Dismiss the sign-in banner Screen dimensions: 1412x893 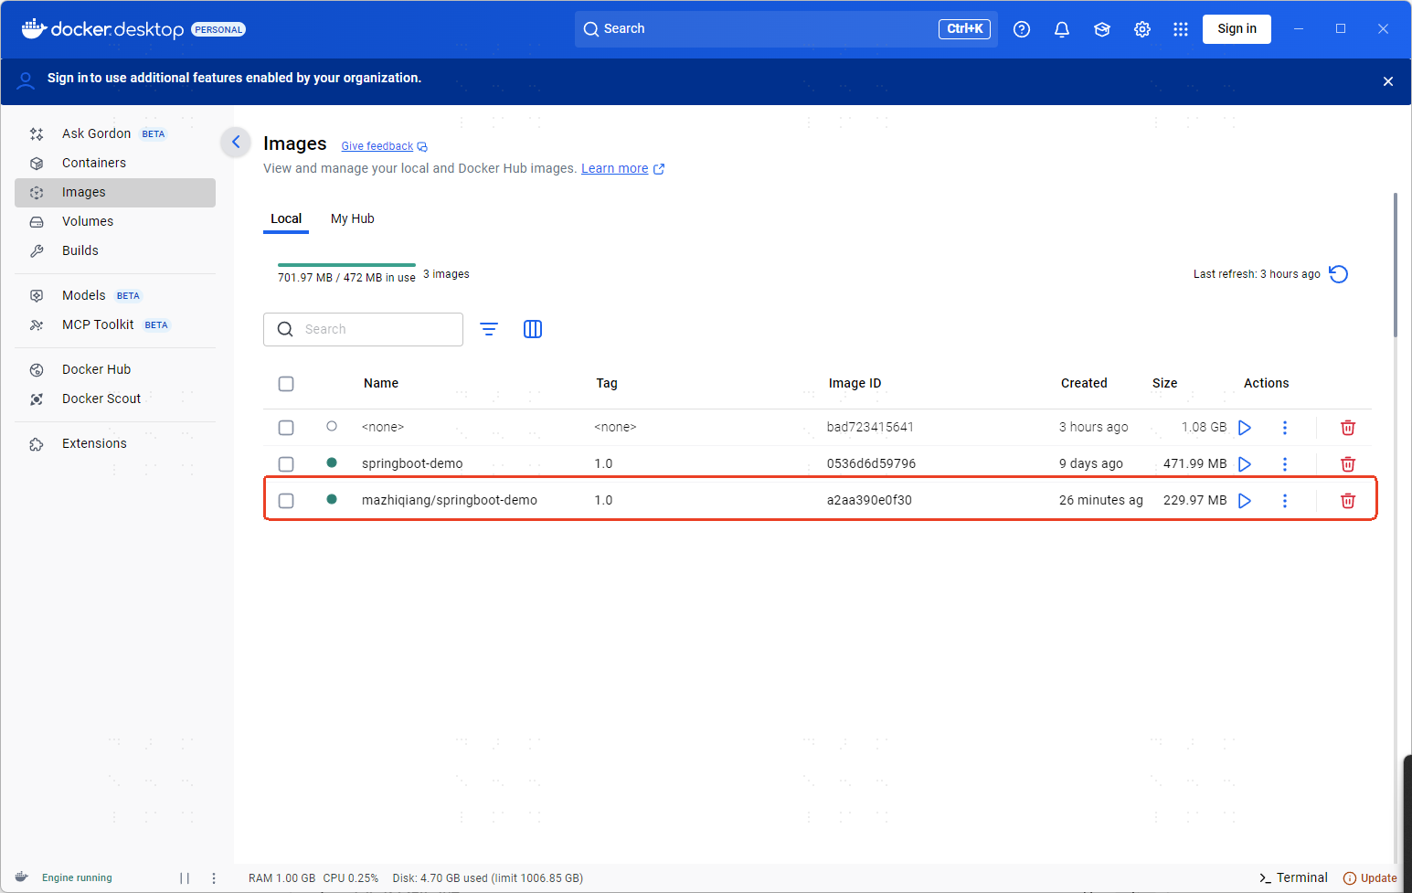1388,81
